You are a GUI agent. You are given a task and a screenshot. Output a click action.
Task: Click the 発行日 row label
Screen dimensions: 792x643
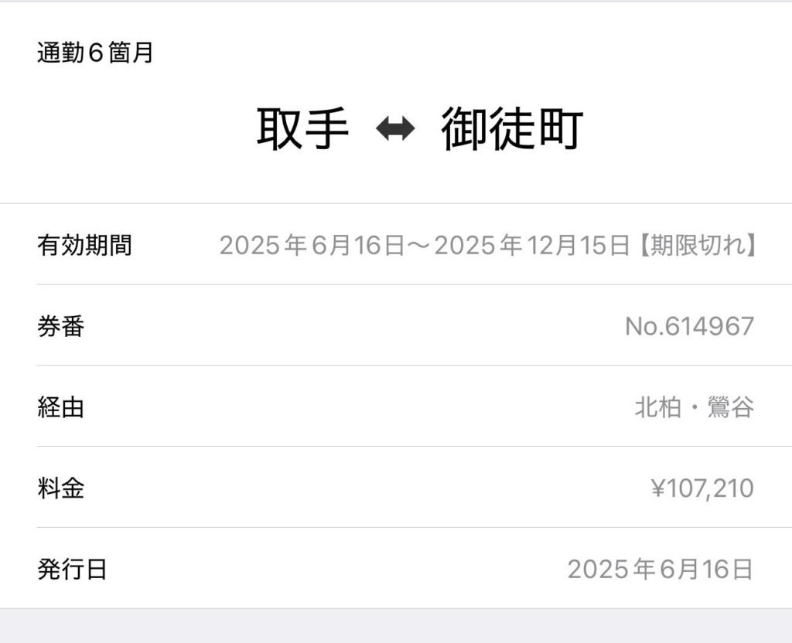72,570
